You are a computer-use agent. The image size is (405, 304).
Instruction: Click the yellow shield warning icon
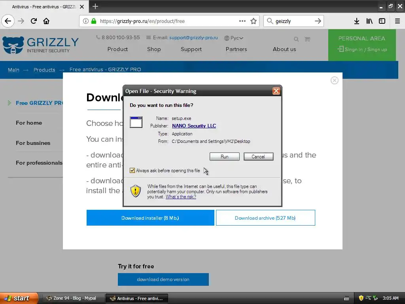[136, 191]
